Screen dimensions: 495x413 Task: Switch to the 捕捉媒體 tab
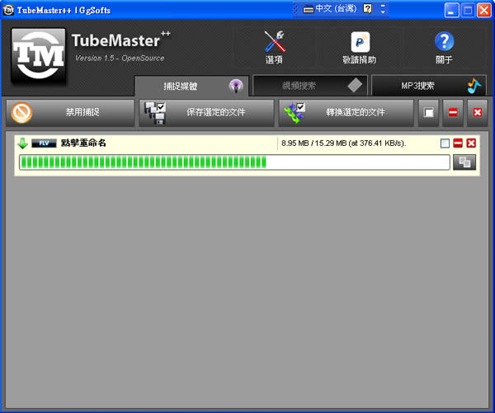point(191,86)
